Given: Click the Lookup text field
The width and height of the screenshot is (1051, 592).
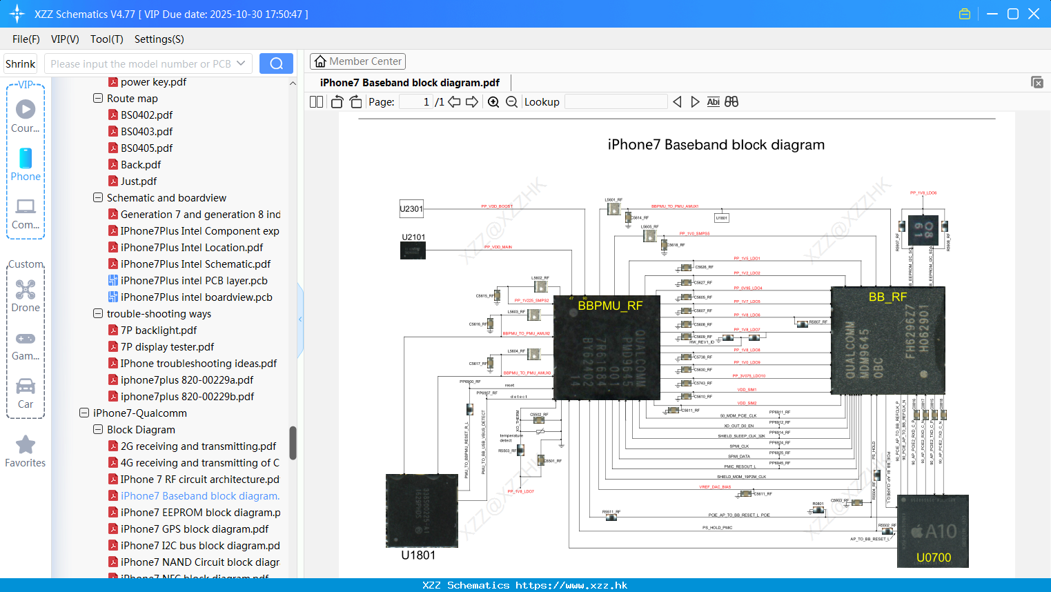Looking at the screenshot, I should pos(616,102).
